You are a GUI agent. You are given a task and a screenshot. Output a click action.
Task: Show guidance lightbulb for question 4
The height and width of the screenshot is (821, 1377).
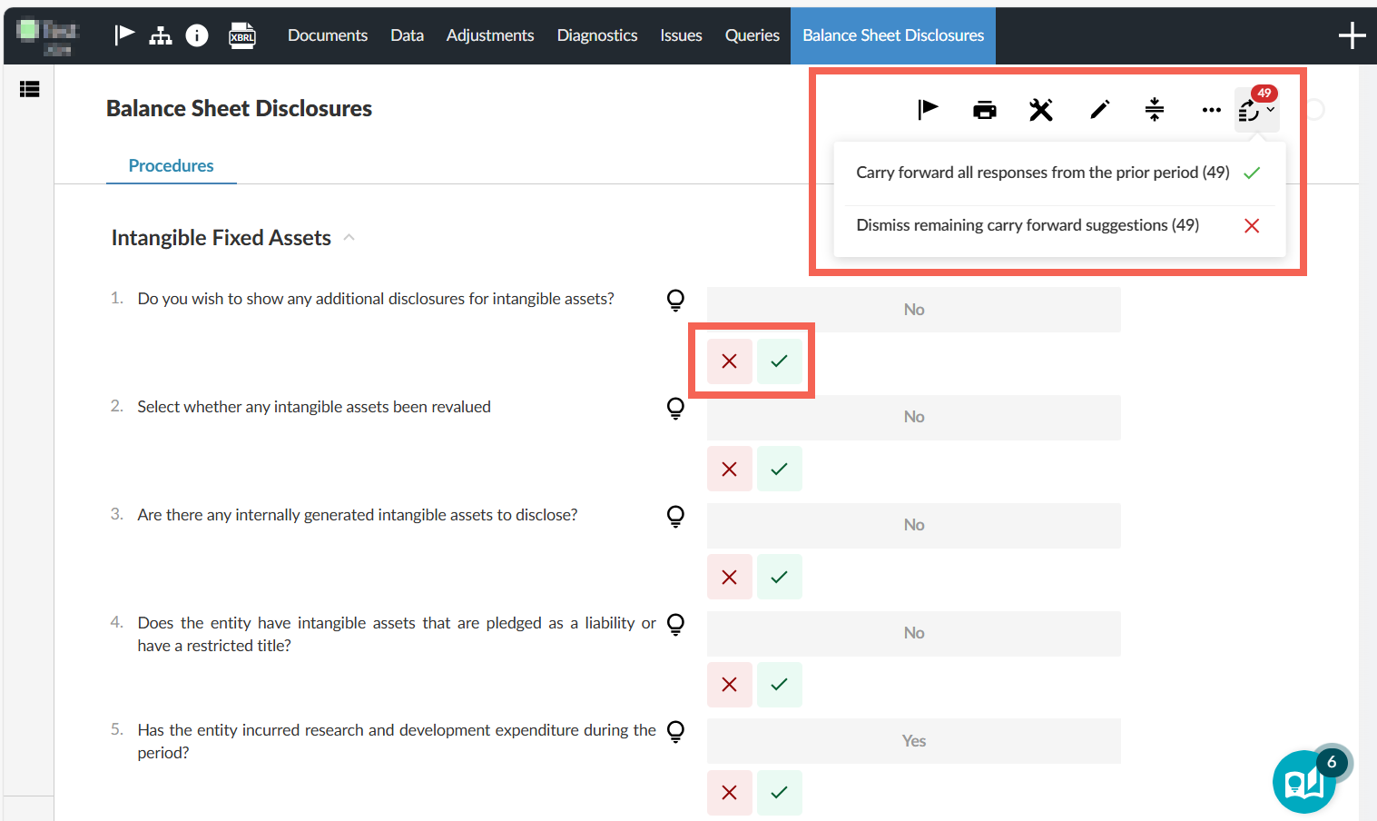click(675, 624)
